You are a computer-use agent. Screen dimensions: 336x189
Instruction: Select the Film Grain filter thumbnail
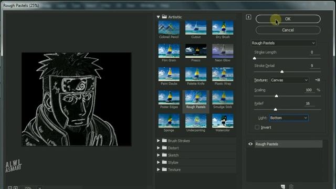[x=169, y=51]
